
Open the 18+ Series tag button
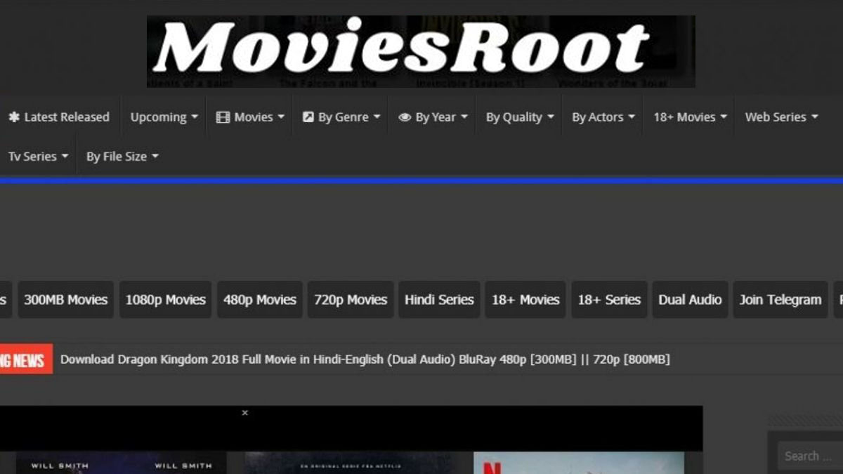tap(609, 300)
